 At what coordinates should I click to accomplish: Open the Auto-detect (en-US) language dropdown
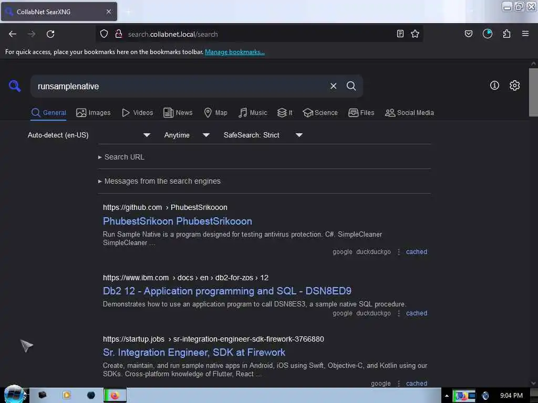89,135
